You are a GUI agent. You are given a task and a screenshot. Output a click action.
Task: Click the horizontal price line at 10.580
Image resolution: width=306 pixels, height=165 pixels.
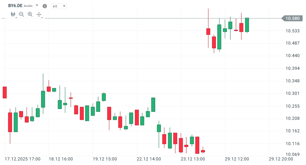point(142,18)
